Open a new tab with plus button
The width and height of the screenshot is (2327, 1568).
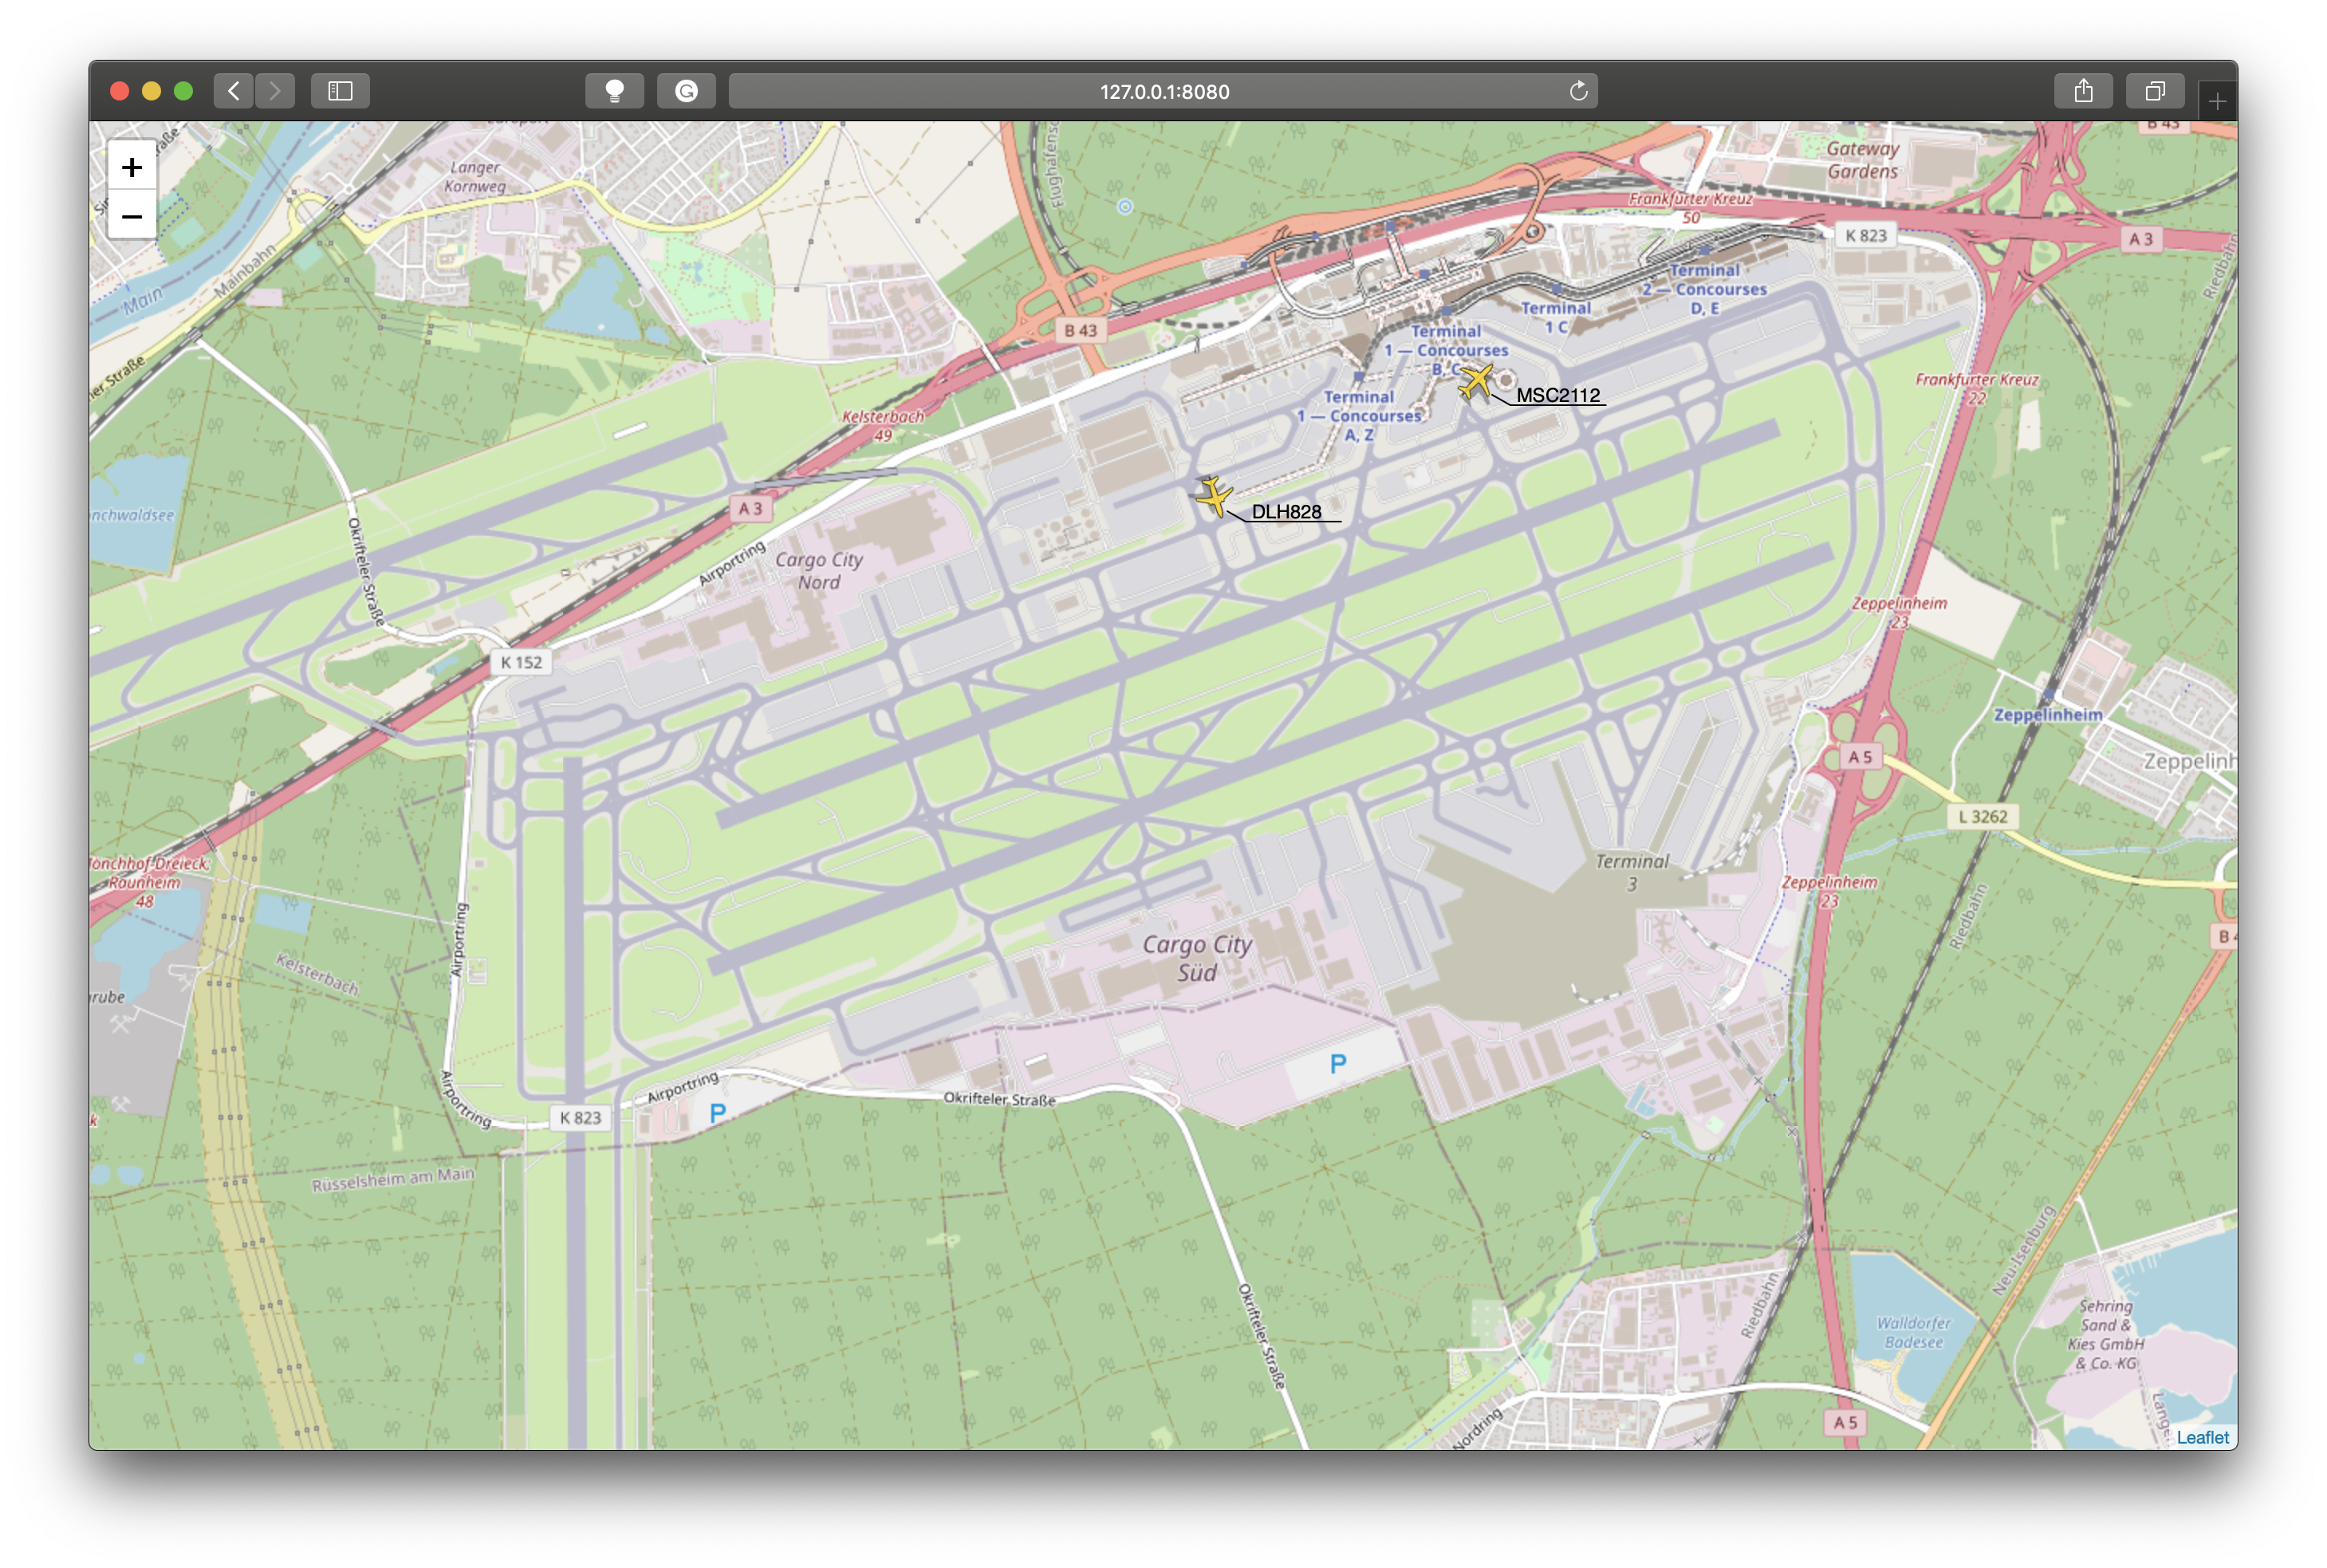[2217, 101]
